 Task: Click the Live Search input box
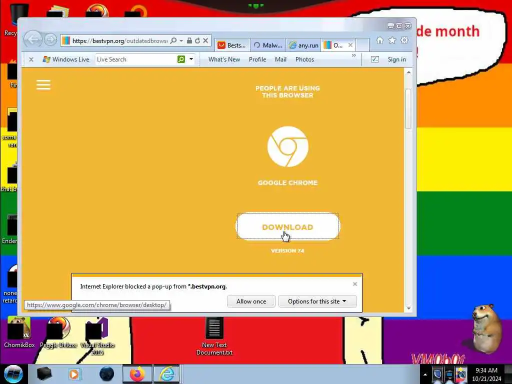(x=136, y=59)
